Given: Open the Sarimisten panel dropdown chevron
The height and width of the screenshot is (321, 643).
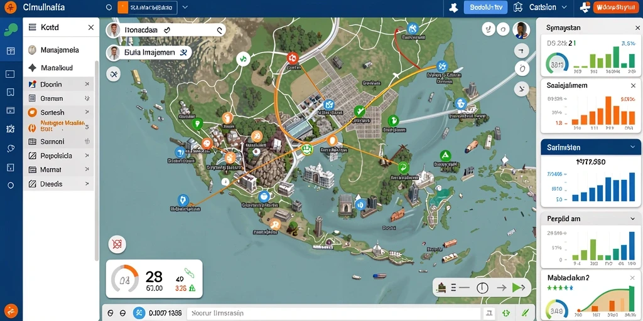Looking at the screenshot, I should [x=632, y=147].
